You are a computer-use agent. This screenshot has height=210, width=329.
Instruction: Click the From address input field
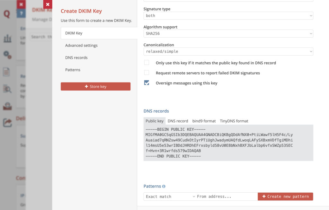pyautogui.click(x=226, y=197)
